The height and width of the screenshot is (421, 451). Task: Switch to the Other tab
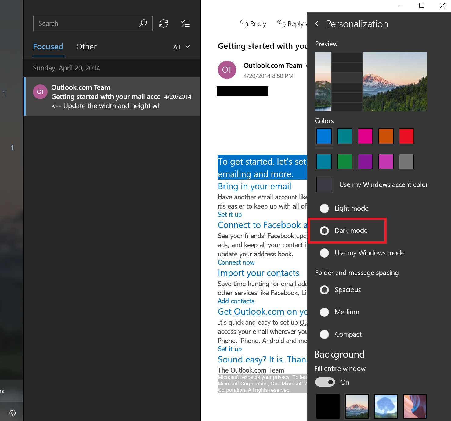86,47
